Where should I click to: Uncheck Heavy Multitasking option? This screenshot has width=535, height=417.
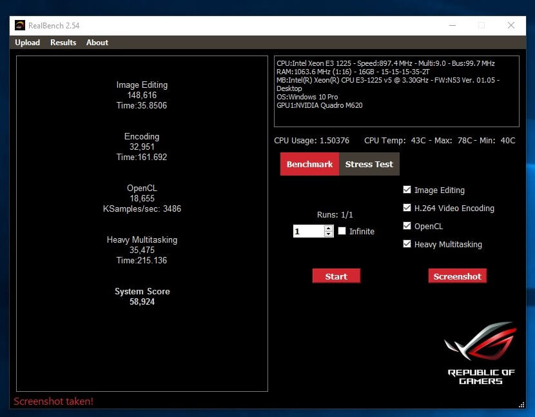tap(407, 244)
